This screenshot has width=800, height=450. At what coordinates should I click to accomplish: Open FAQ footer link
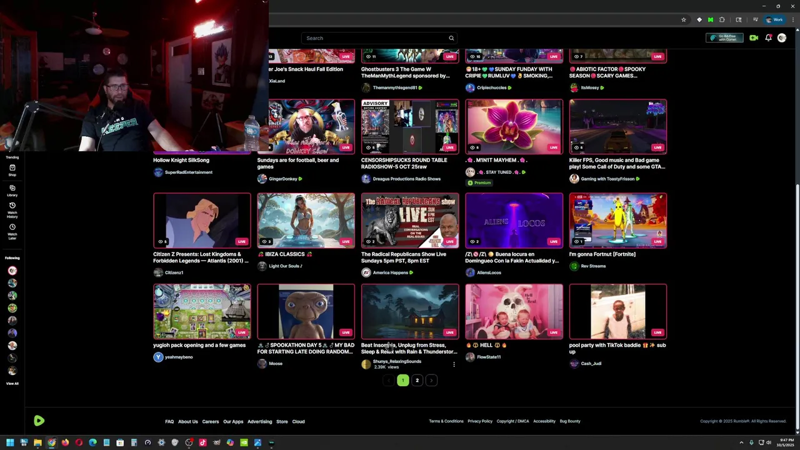point(169,421)
